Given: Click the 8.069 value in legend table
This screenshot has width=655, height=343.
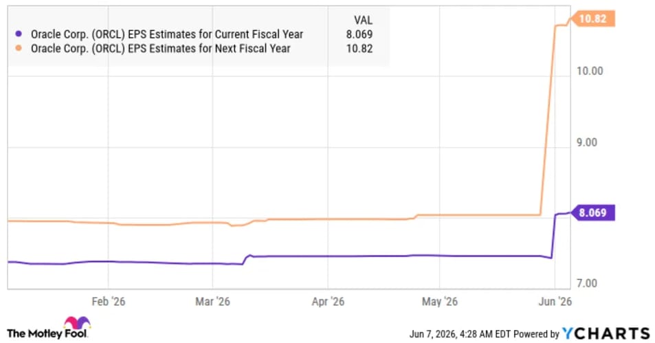Looking at the screenshot, I should point(359,34).
